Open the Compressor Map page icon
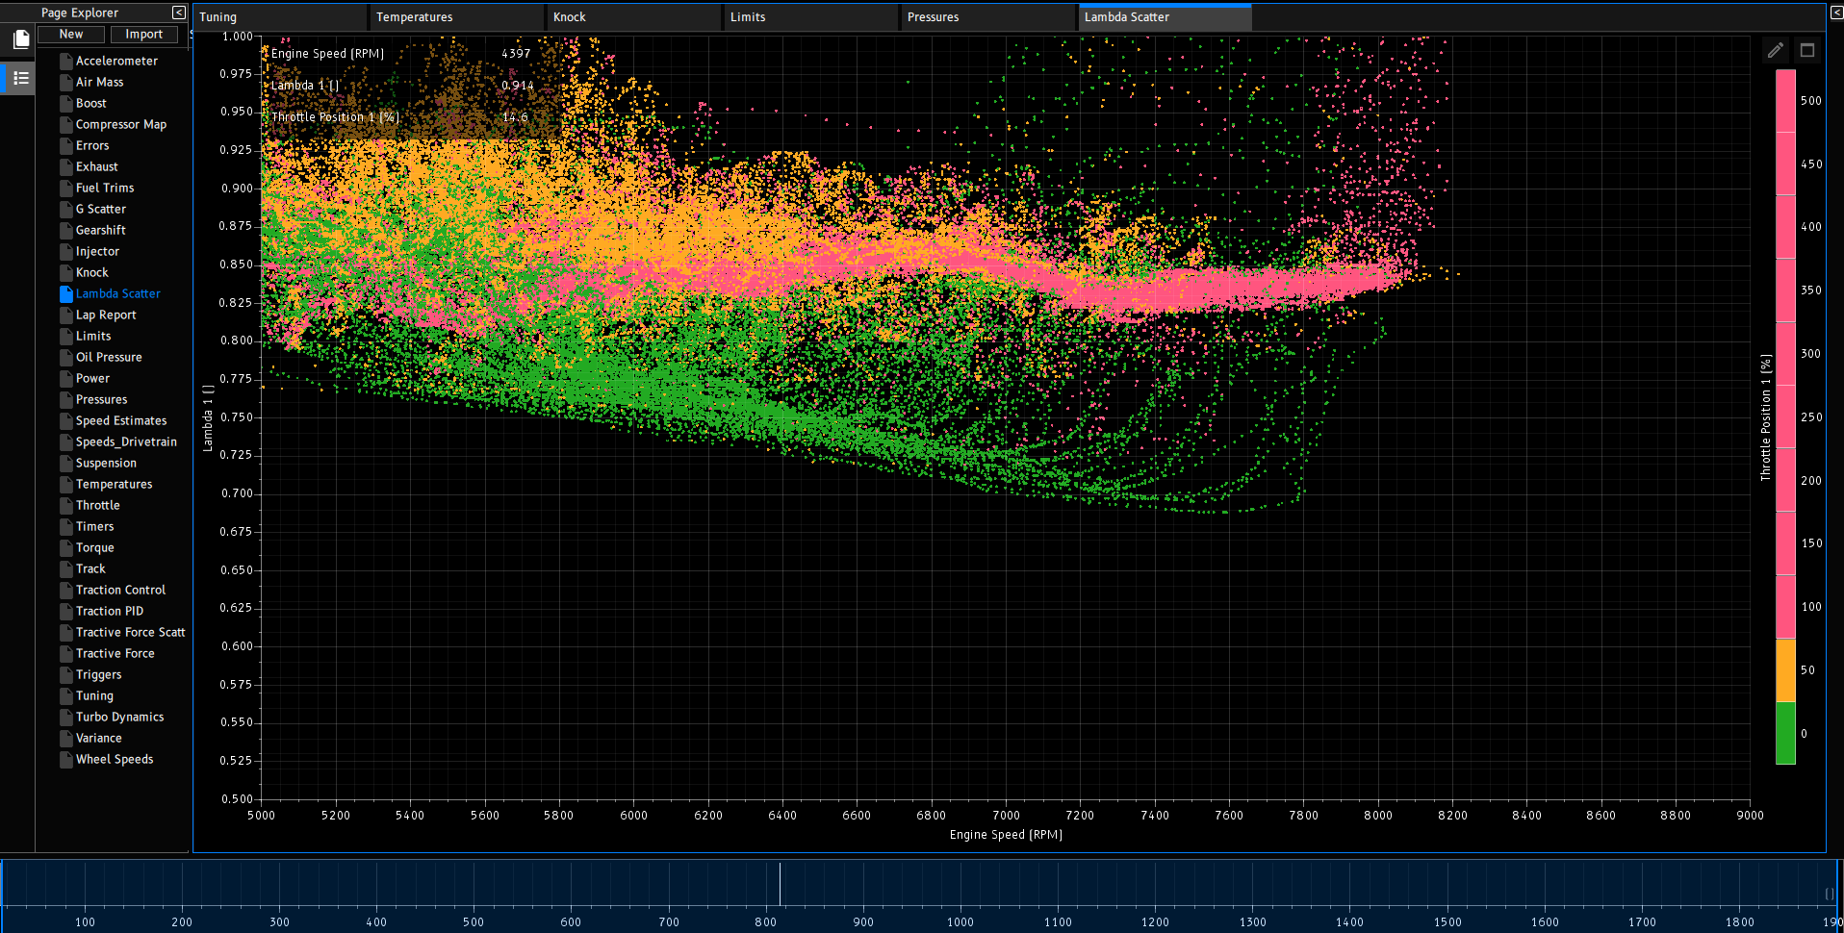The width and height of the screenshot is (1844, 933). pyautogui.click(x=66, y=124)
